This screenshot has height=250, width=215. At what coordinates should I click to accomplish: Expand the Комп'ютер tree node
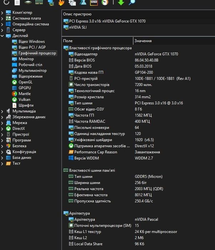pyautogui.click(x=2, y=13)
